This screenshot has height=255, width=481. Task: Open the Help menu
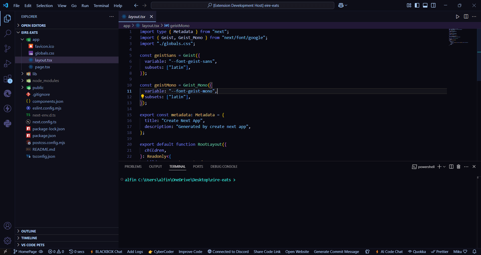click(118, 6)
